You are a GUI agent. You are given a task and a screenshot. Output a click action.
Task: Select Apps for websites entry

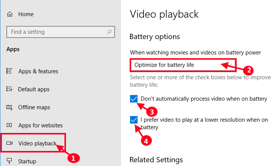pos(40,125)
